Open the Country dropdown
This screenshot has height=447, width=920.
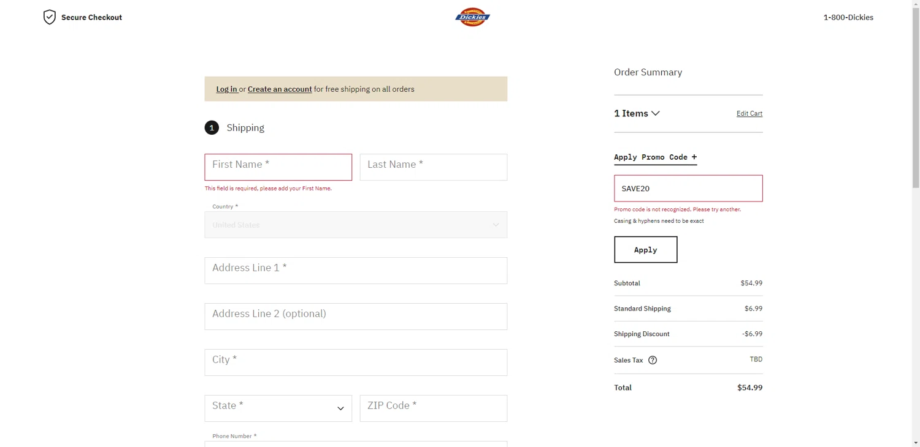point(356,225)
